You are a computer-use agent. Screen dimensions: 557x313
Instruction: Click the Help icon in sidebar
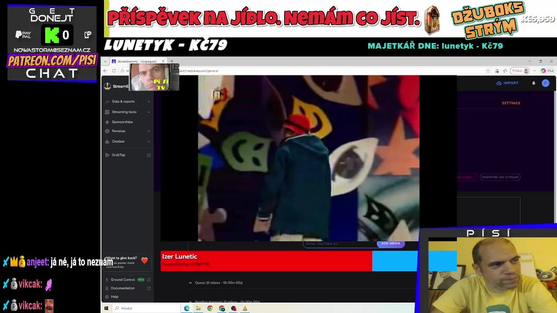point(107,297)
